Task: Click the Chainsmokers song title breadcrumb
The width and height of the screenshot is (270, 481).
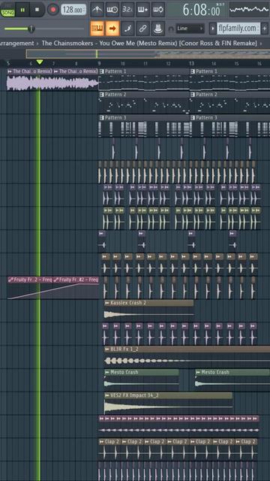Action: 149,44
